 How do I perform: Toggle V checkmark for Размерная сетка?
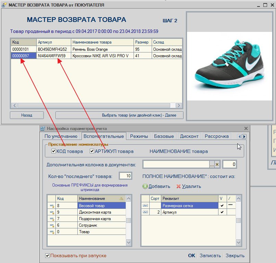coord(222,205)
